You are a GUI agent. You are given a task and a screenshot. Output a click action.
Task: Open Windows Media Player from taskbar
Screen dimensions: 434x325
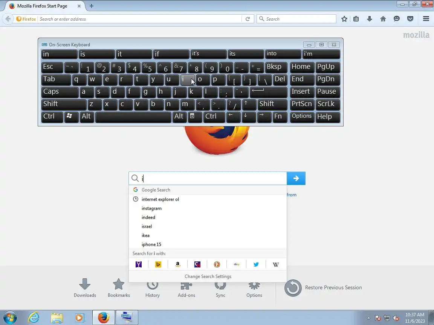click(79, 317)
